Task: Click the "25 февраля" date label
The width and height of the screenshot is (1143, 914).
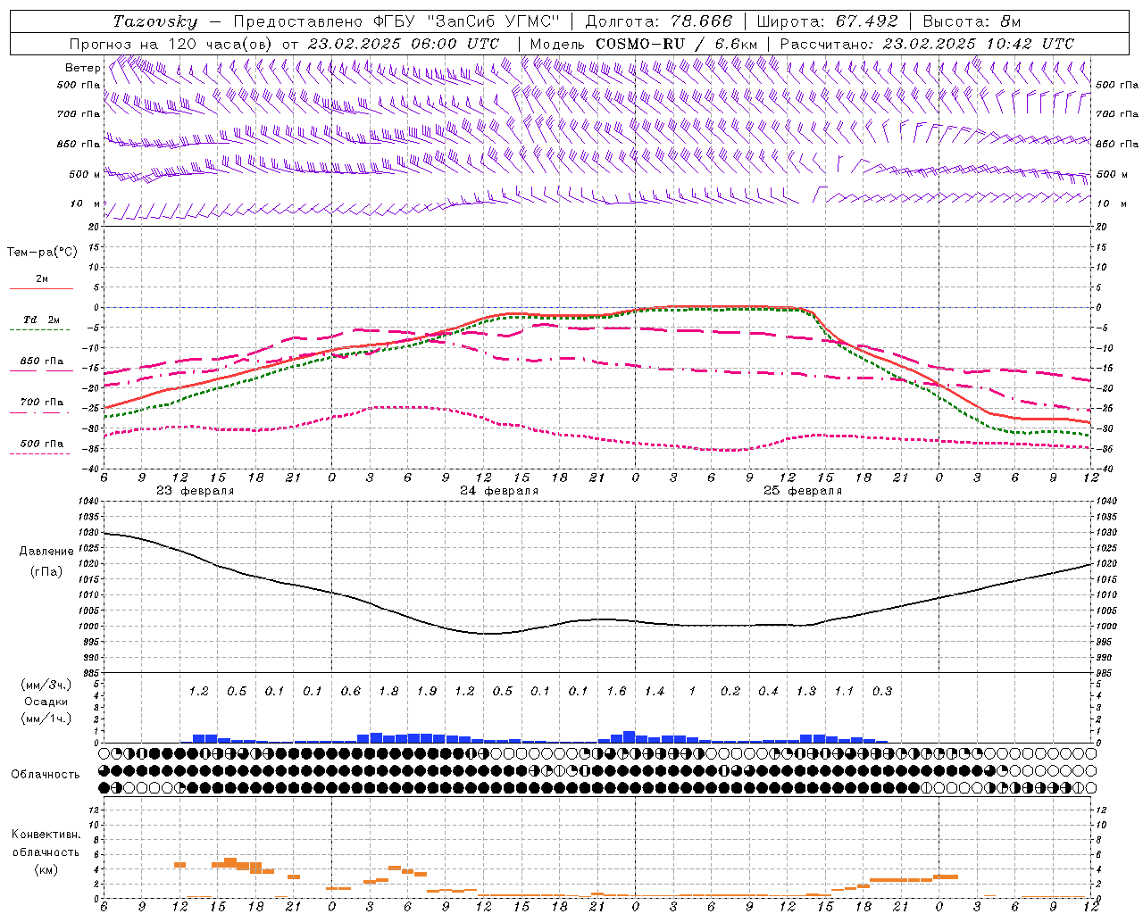Action: click(803, 491)
